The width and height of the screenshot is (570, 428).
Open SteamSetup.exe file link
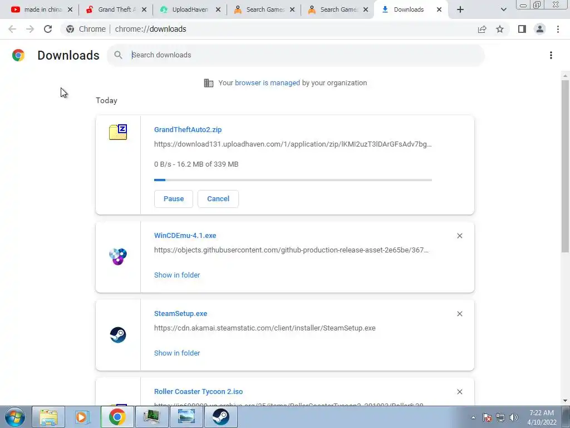[x=181, y=313]
